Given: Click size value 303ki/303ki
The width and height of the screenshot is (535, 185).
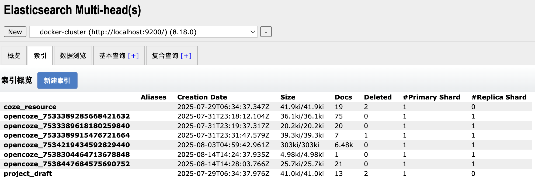Looking at the screenshot, I should pos(300,145).
